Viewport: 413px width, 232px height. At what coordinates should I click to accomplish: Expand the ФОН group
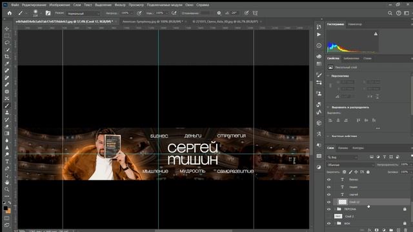click(x=335, y=224)
